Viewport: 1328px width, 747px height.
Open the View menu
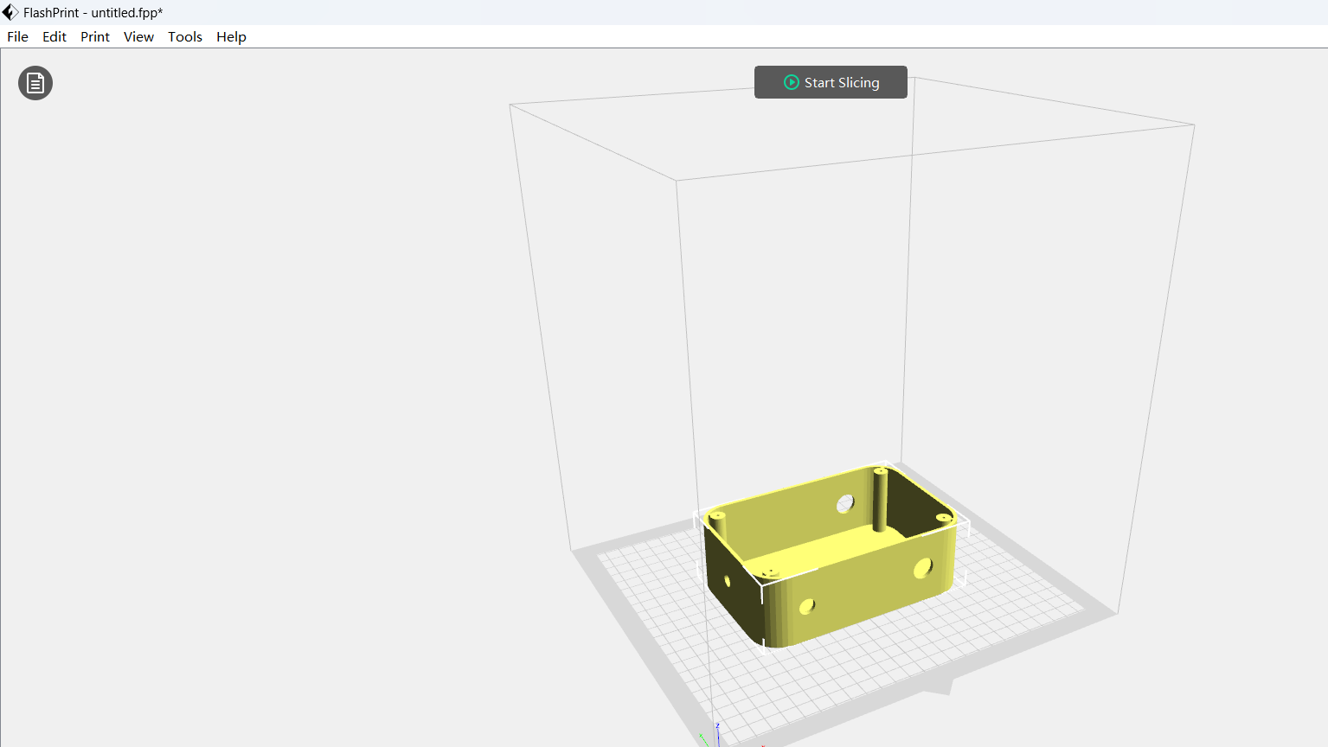click(138, 36)
